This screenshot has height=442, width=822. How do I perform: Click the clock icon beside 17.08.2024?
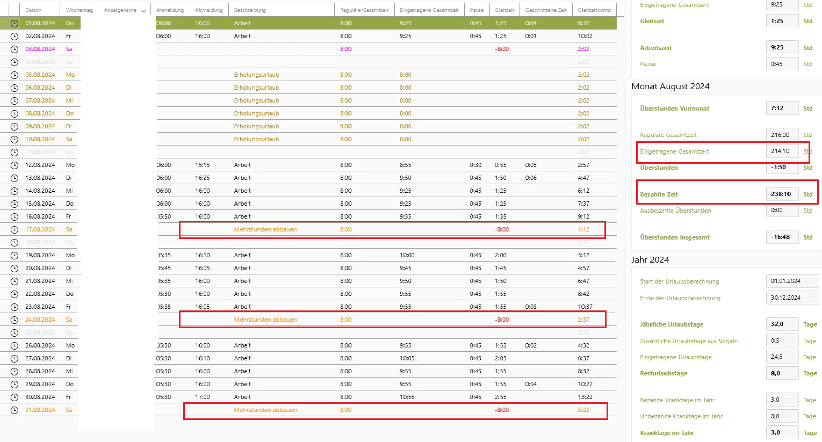point(14,230)
